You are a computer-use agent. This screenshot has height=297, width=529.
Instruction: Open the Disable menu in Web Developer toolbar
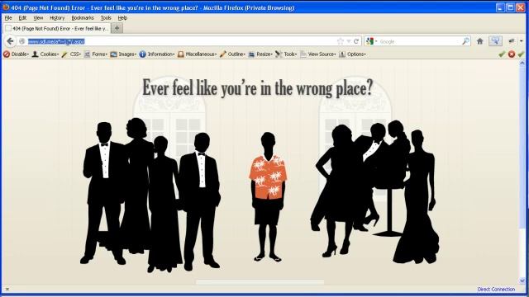point(16,54)
